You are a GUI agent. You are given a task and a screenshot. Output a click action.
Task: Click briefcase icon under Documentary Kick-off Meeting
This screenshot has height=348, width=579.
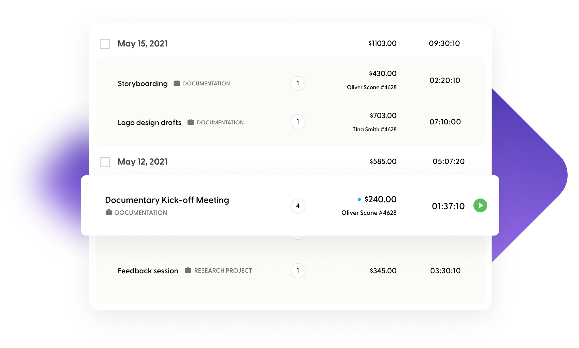click(109, 213)
